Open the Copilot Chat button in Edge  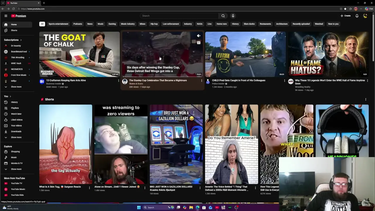(369, 9)
